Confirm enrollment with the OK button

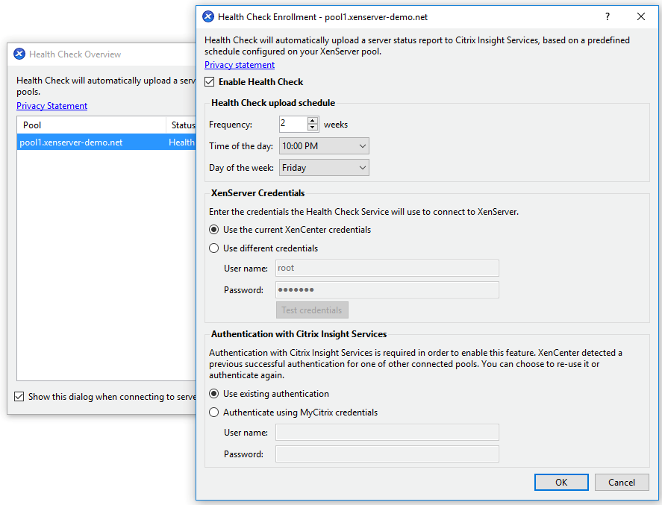(561, 482)
